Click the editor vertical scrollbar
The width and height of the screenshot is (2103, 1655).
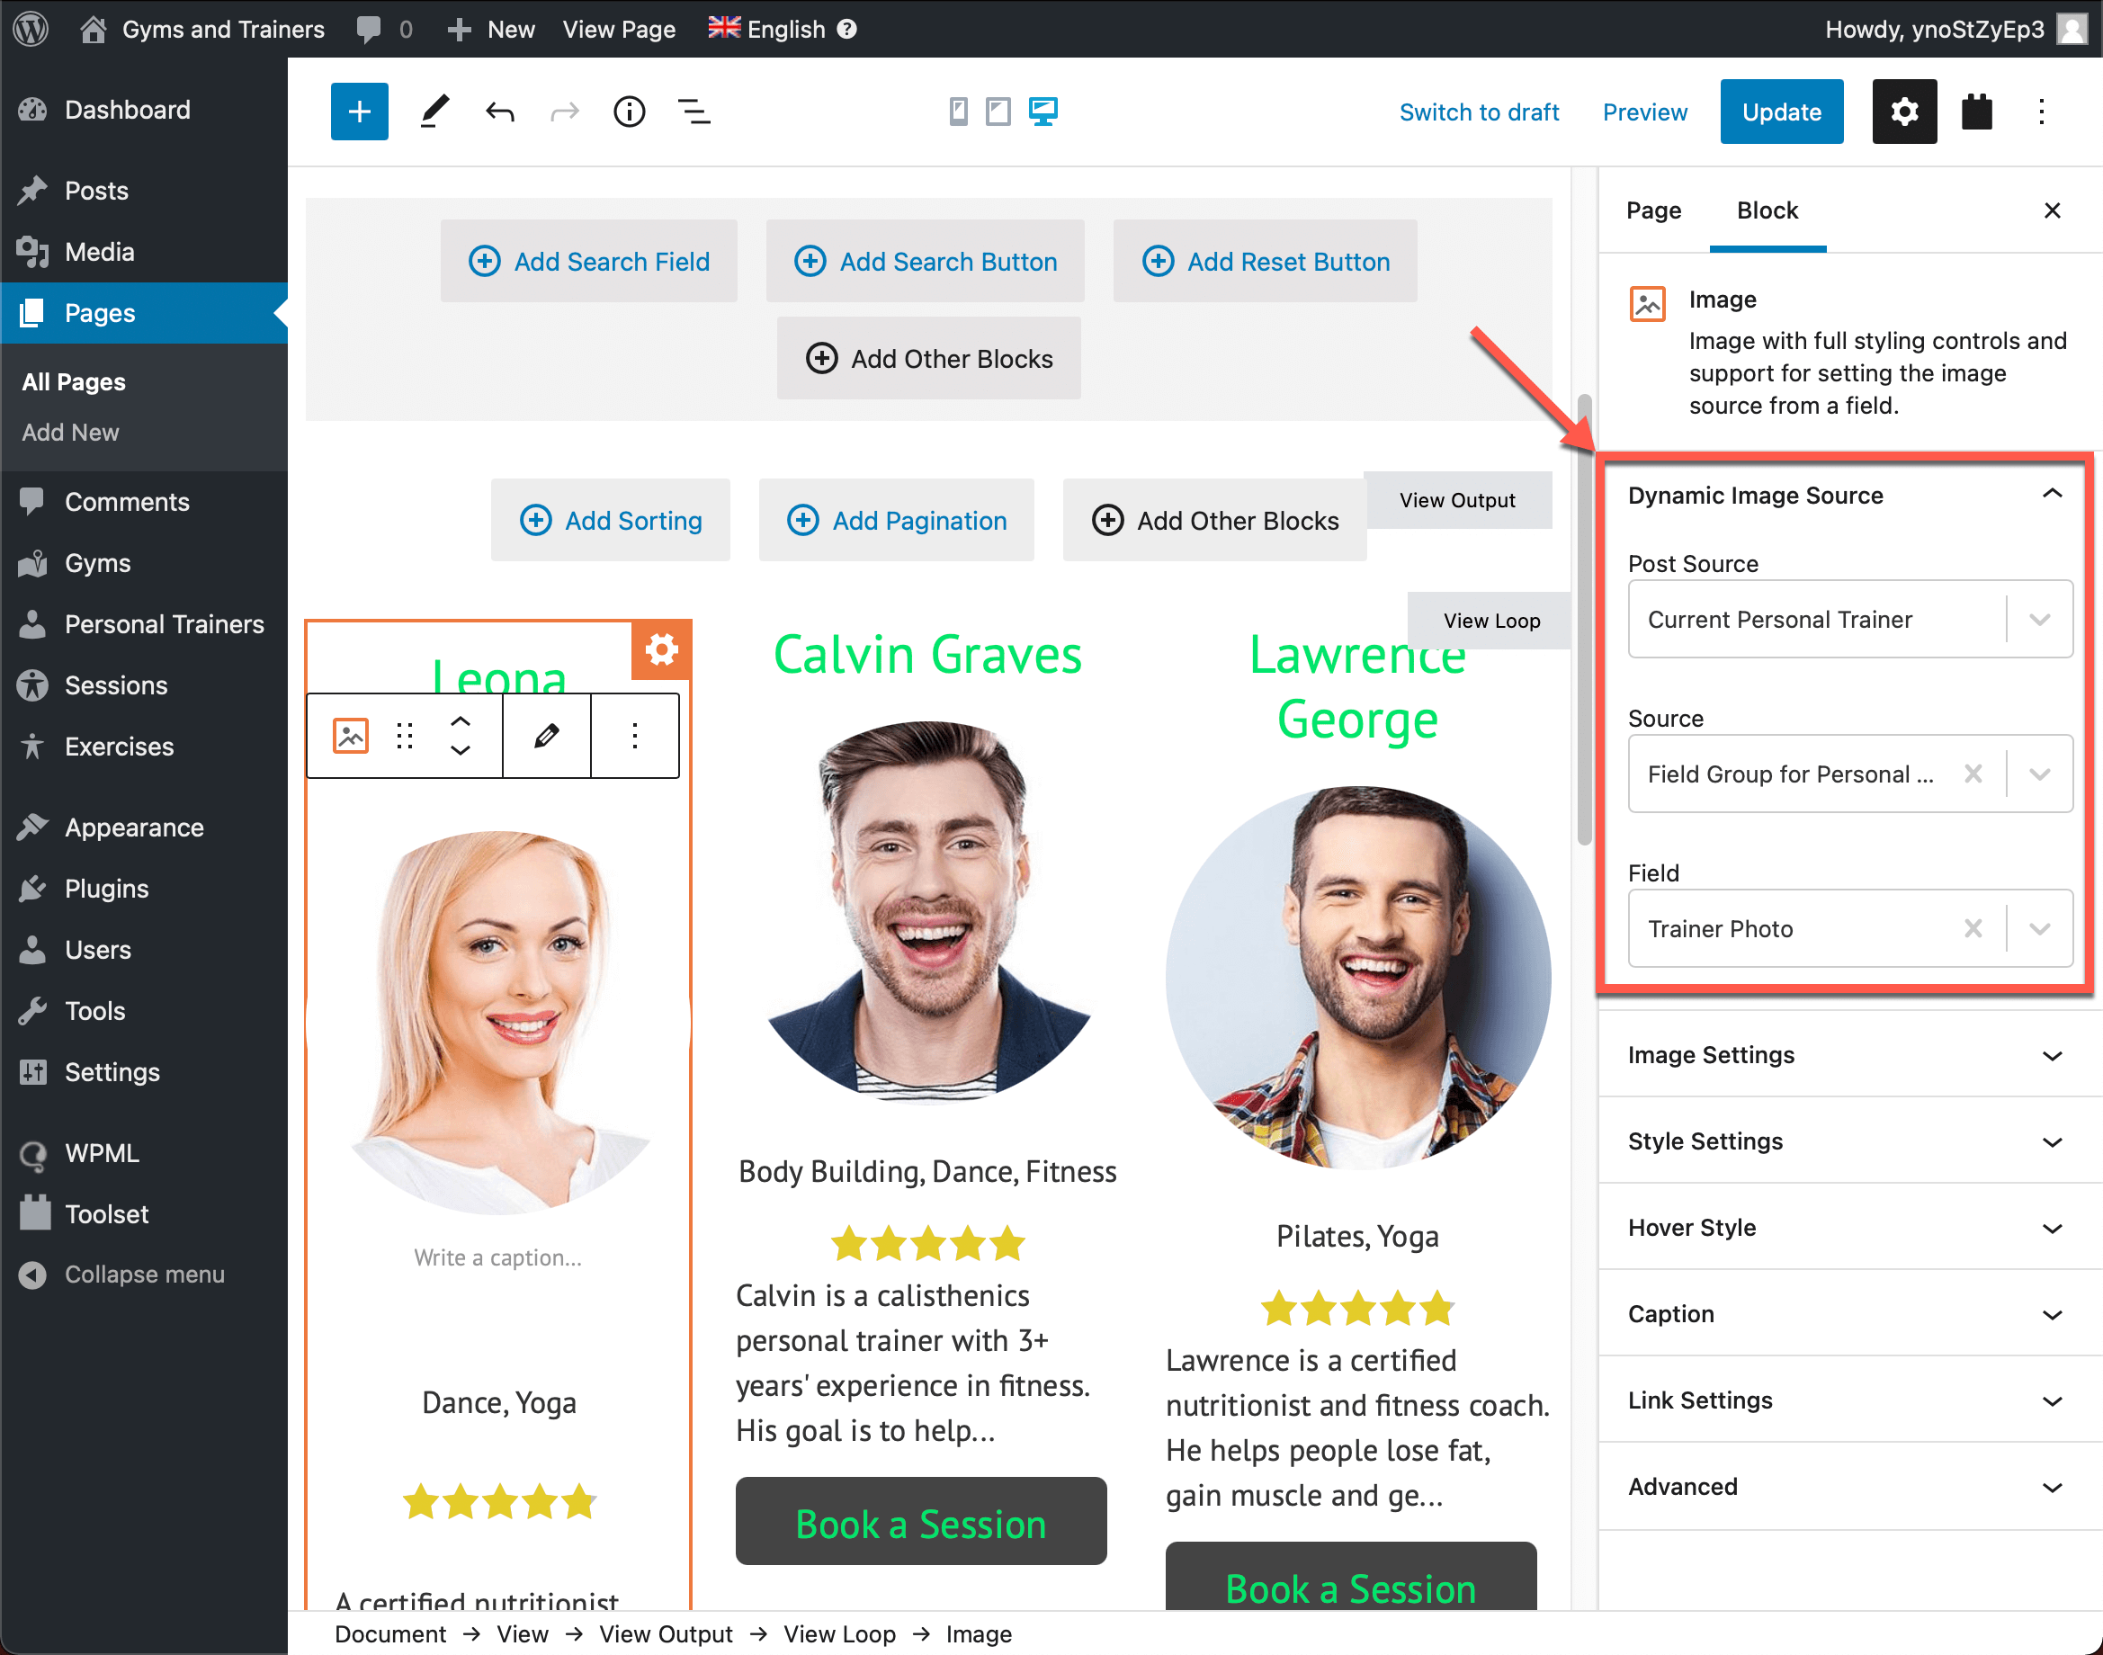coord(1585,620)
